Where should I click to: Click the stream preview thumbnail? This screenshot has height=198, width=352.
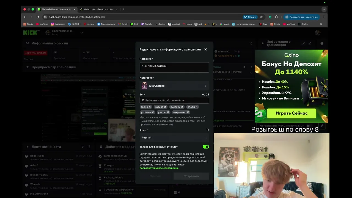click(88, 107)
